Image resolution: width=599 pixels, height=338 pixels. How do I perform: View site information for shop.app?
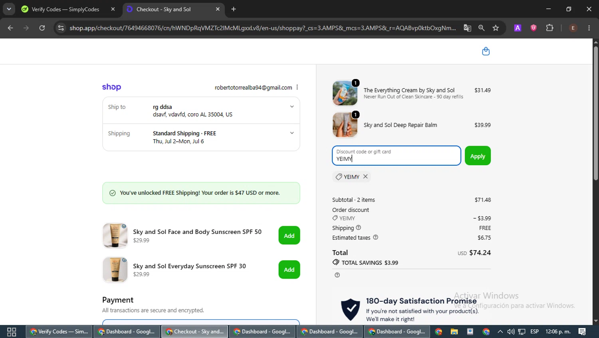[61, 28]
